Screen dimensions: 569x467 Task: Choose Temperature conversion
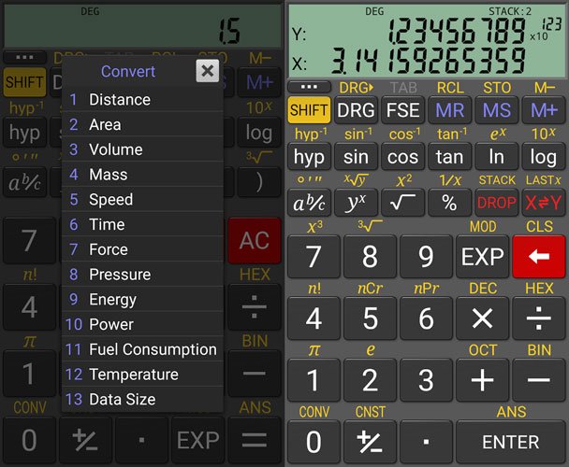142,375
